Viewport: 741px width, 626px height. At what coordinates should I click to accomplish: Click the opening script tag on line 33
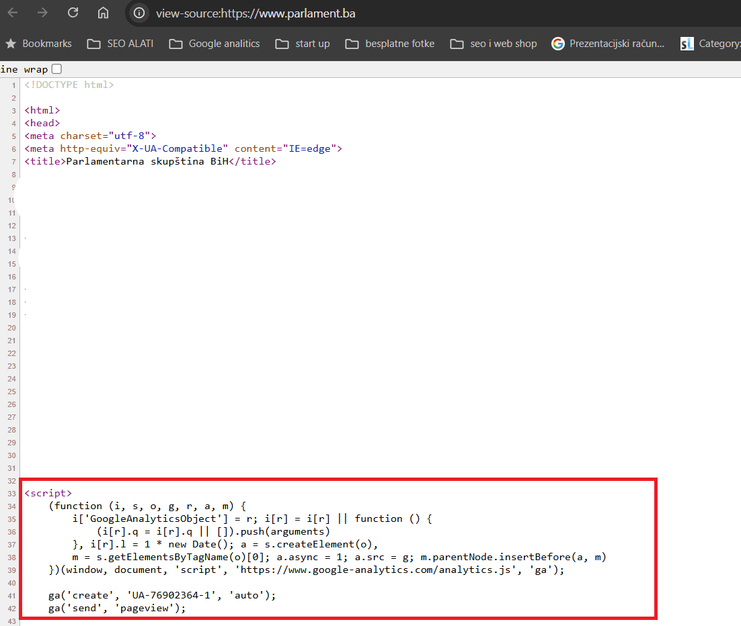pyautogui.click(x=48, y=493)
